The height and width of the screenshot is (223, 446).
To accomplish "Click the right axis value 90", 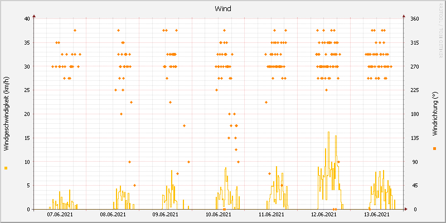I will point(415,162).
